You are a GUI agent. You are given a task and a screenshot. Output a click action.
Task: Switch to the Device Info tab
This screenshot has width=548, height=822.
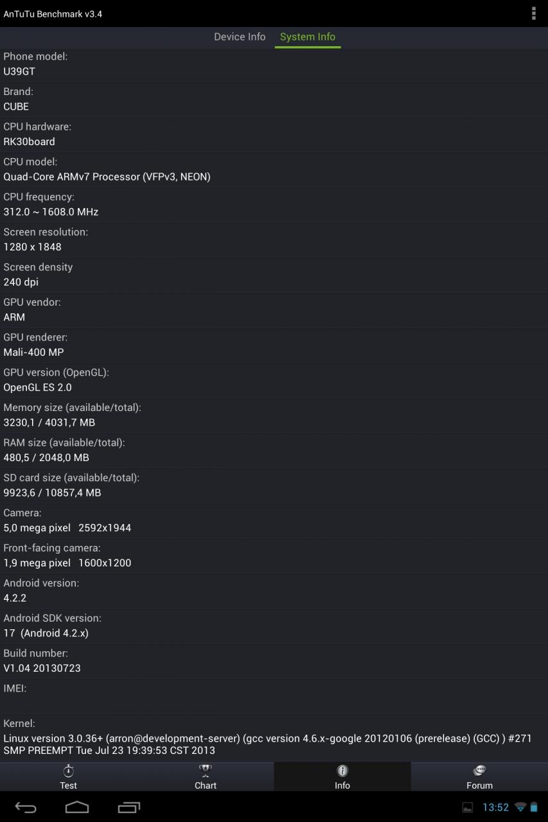click(x=240, y=37)
